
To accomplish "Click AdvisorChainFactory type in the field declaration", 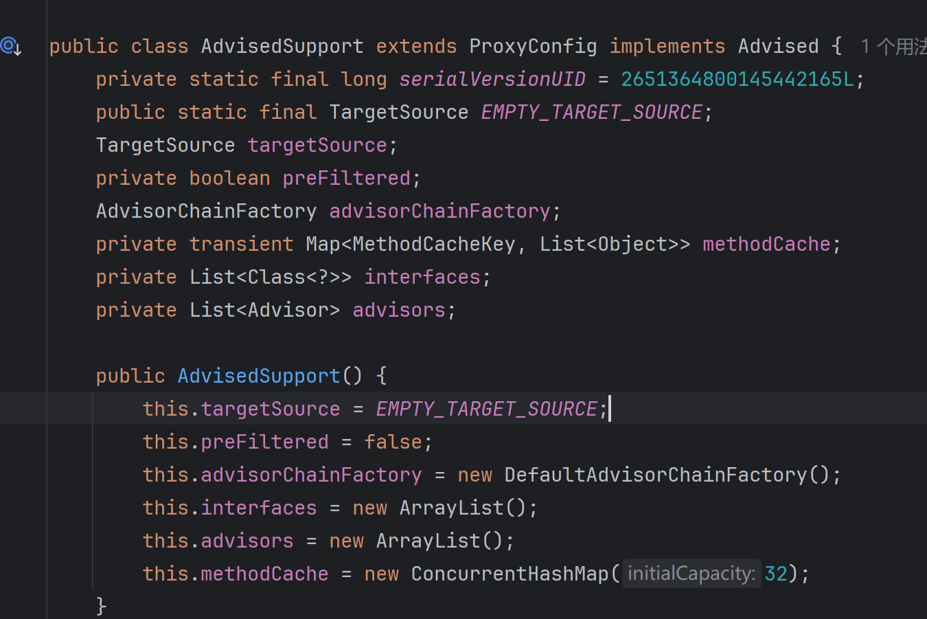I will tap(206, 212).
